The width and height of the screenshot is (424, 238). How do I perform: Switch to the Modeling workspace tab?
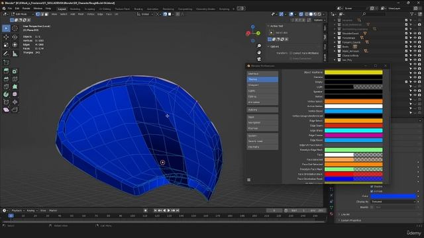pyautogui.click(x=75, y=9)
